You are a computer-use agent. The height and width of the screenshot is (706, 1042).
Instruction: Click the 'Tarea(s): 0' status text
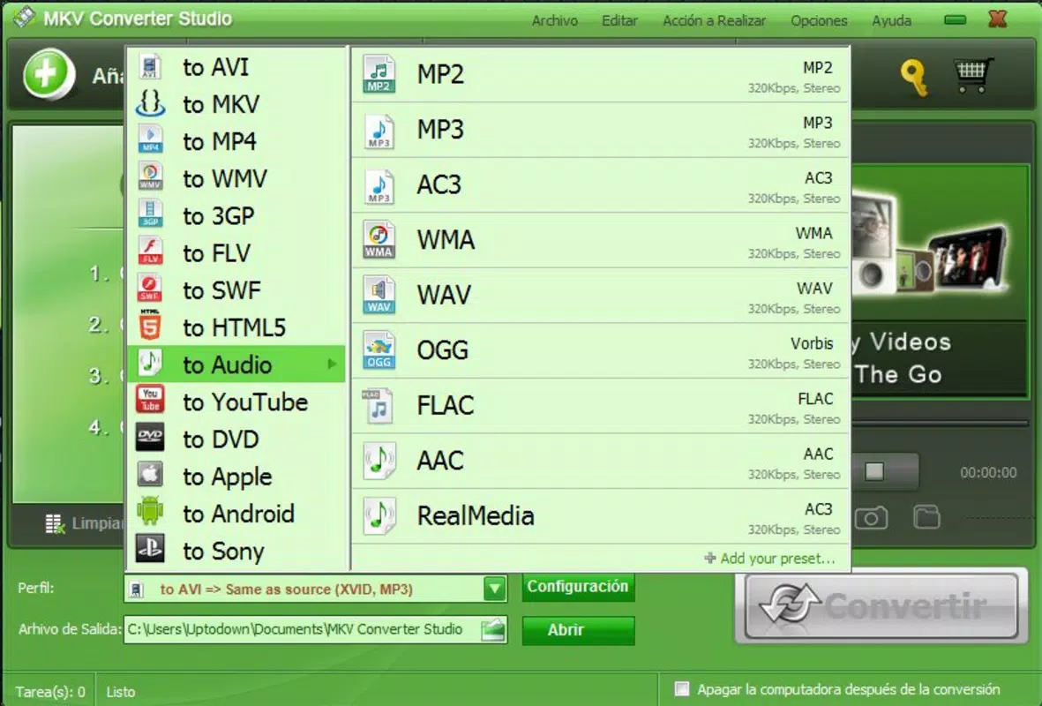(x=50, y=692)
